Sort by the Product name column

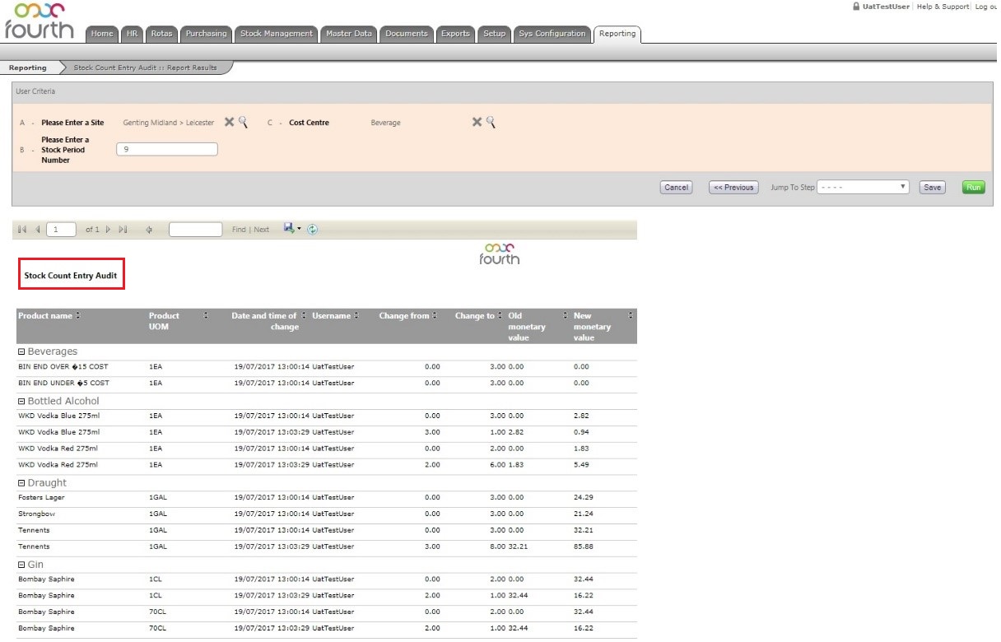pyautogui.click(x=78, y=316)
